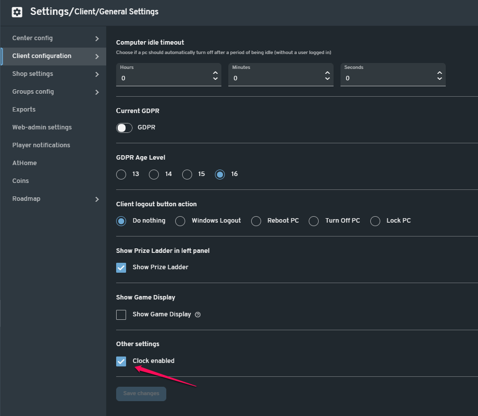Expand the Roadmap chevron
The width and height of the screenshot is (478, 416).
pos(97,199)
